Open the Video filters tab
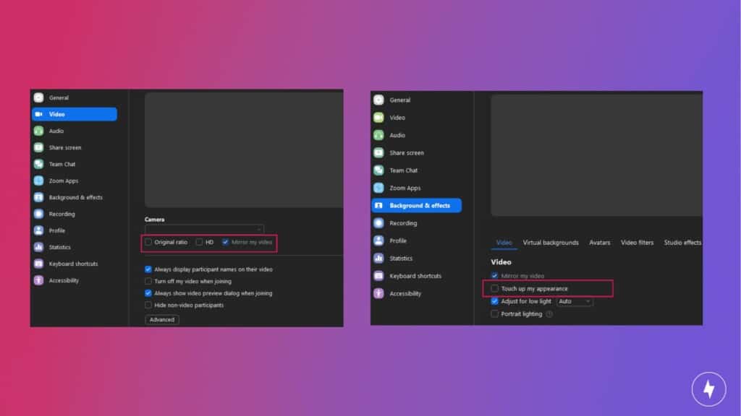Image resolution: width=741 pixels, height=416 pixels. [637, 243]
